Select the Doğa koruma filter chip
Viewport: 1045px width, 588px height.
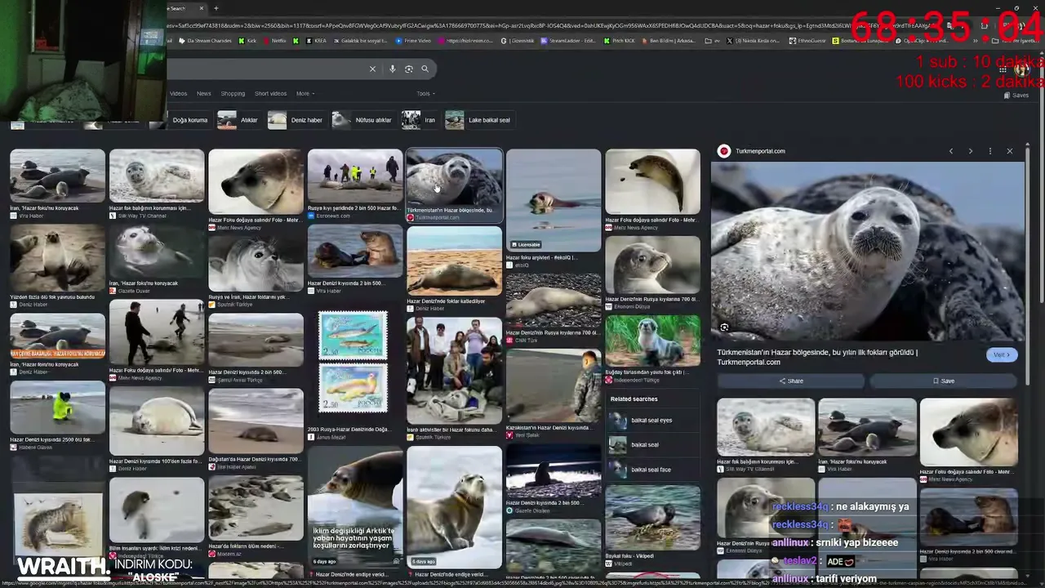189,120
